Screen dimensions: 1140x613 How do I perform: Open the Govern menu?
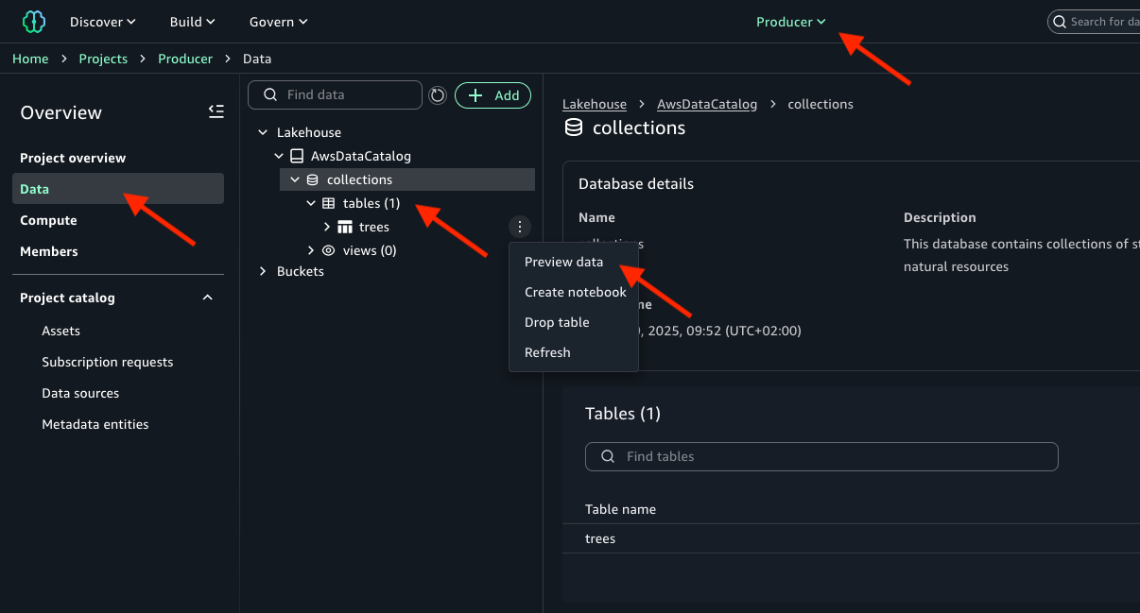pyautogui.click(x=278, y=21)
